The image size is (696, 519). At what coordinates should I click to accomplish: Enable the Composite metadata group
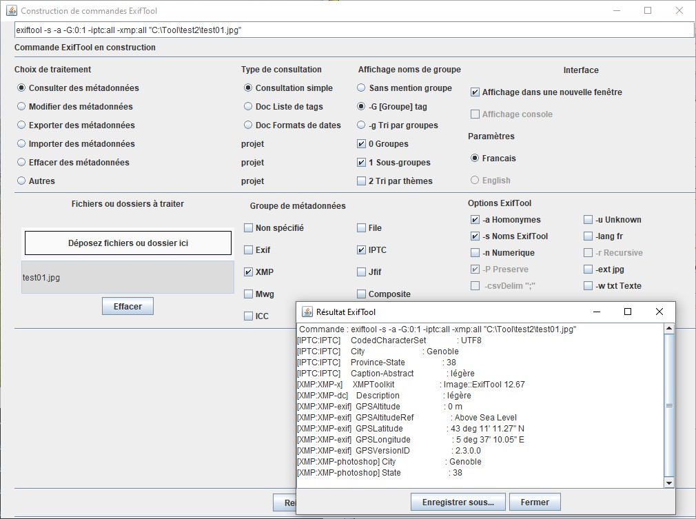pyautogui.click(x=361, y=294)
